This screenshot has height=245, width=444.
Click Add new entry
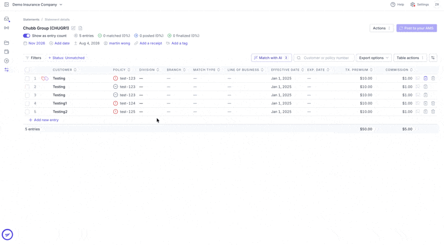(44, 120)
